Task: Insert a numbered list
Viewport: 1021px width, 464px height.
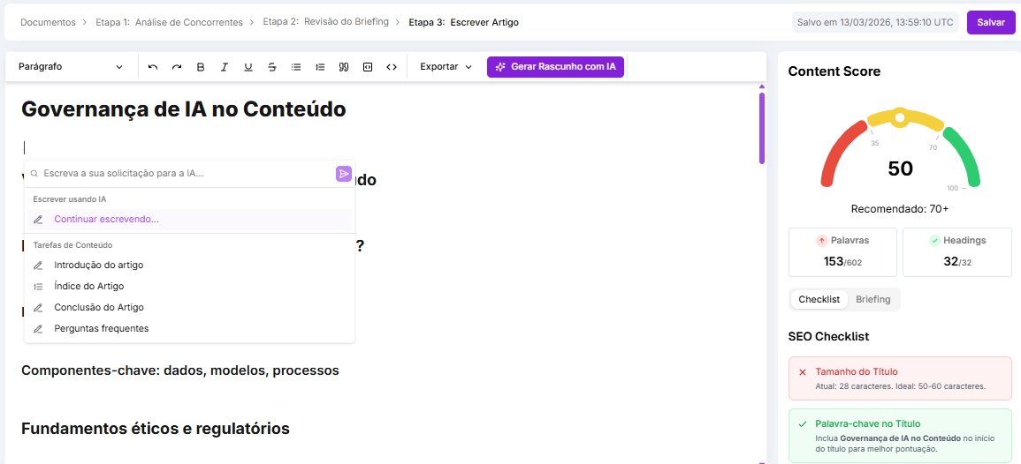Action: pos(320,67)
